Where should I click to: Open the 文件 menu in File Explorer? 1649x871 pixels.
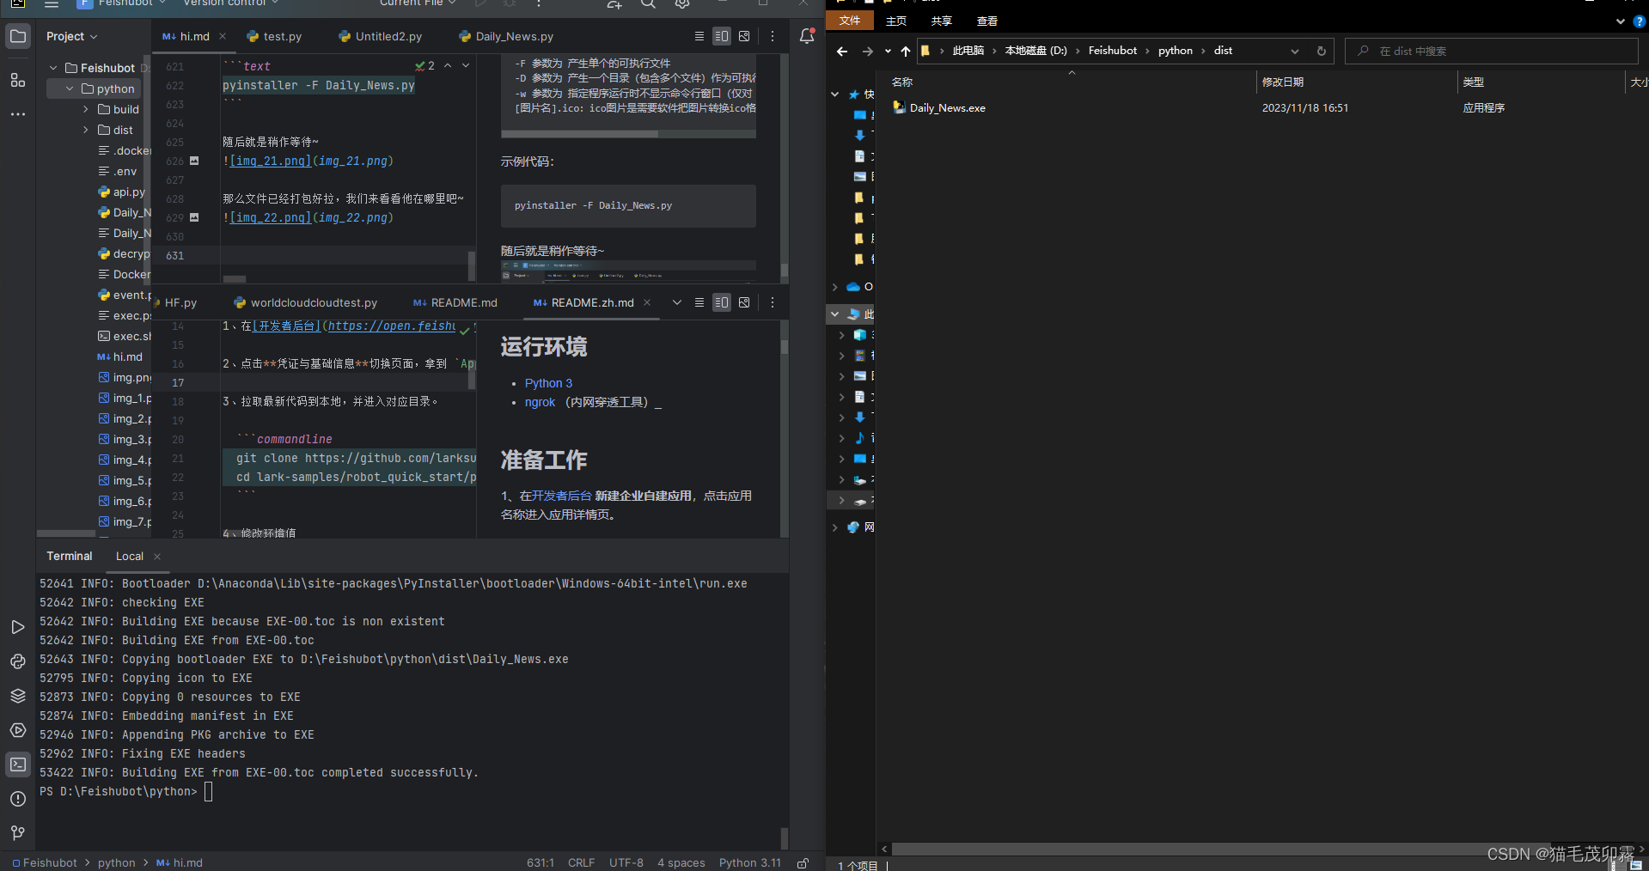click(x=850, y=21)
